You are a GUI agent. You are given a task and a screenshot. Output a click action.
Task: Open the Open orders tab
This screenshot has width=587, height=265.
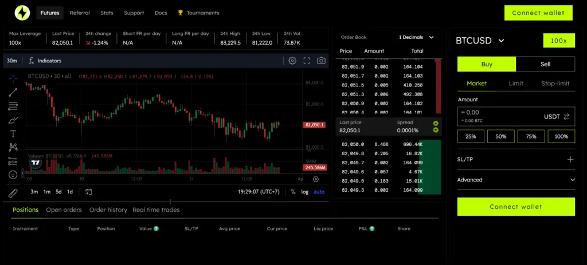pyautogui.click(x=64, y=209)
